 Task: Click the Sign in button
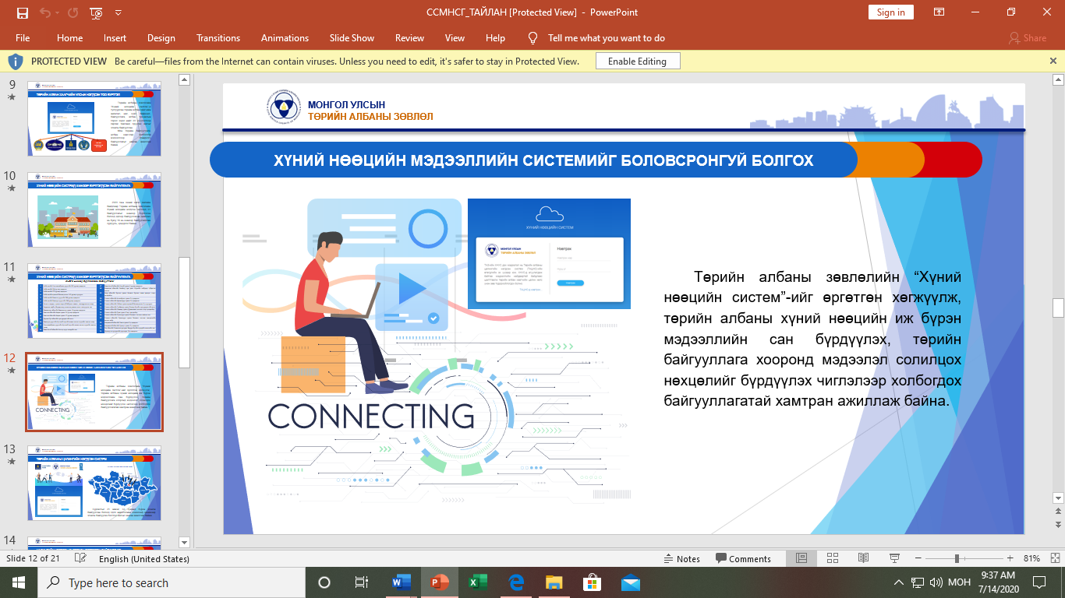(x=890, y=12)
